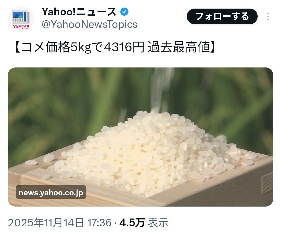This screenshot has width=281, height=236.
Task: Click the red YAHOO! JAPAN logo in avatar
Action: [x=21, y=27]
